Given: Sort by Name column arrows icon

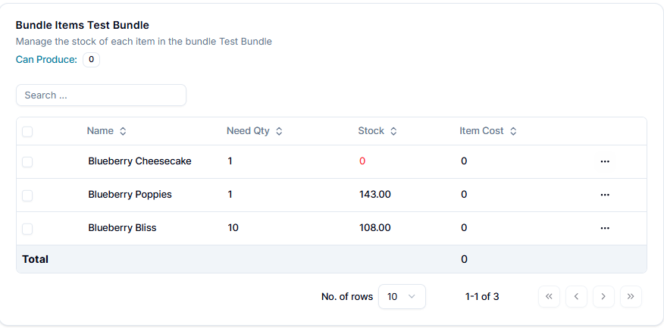Looking at the screenshot, I should coord(123,131).
